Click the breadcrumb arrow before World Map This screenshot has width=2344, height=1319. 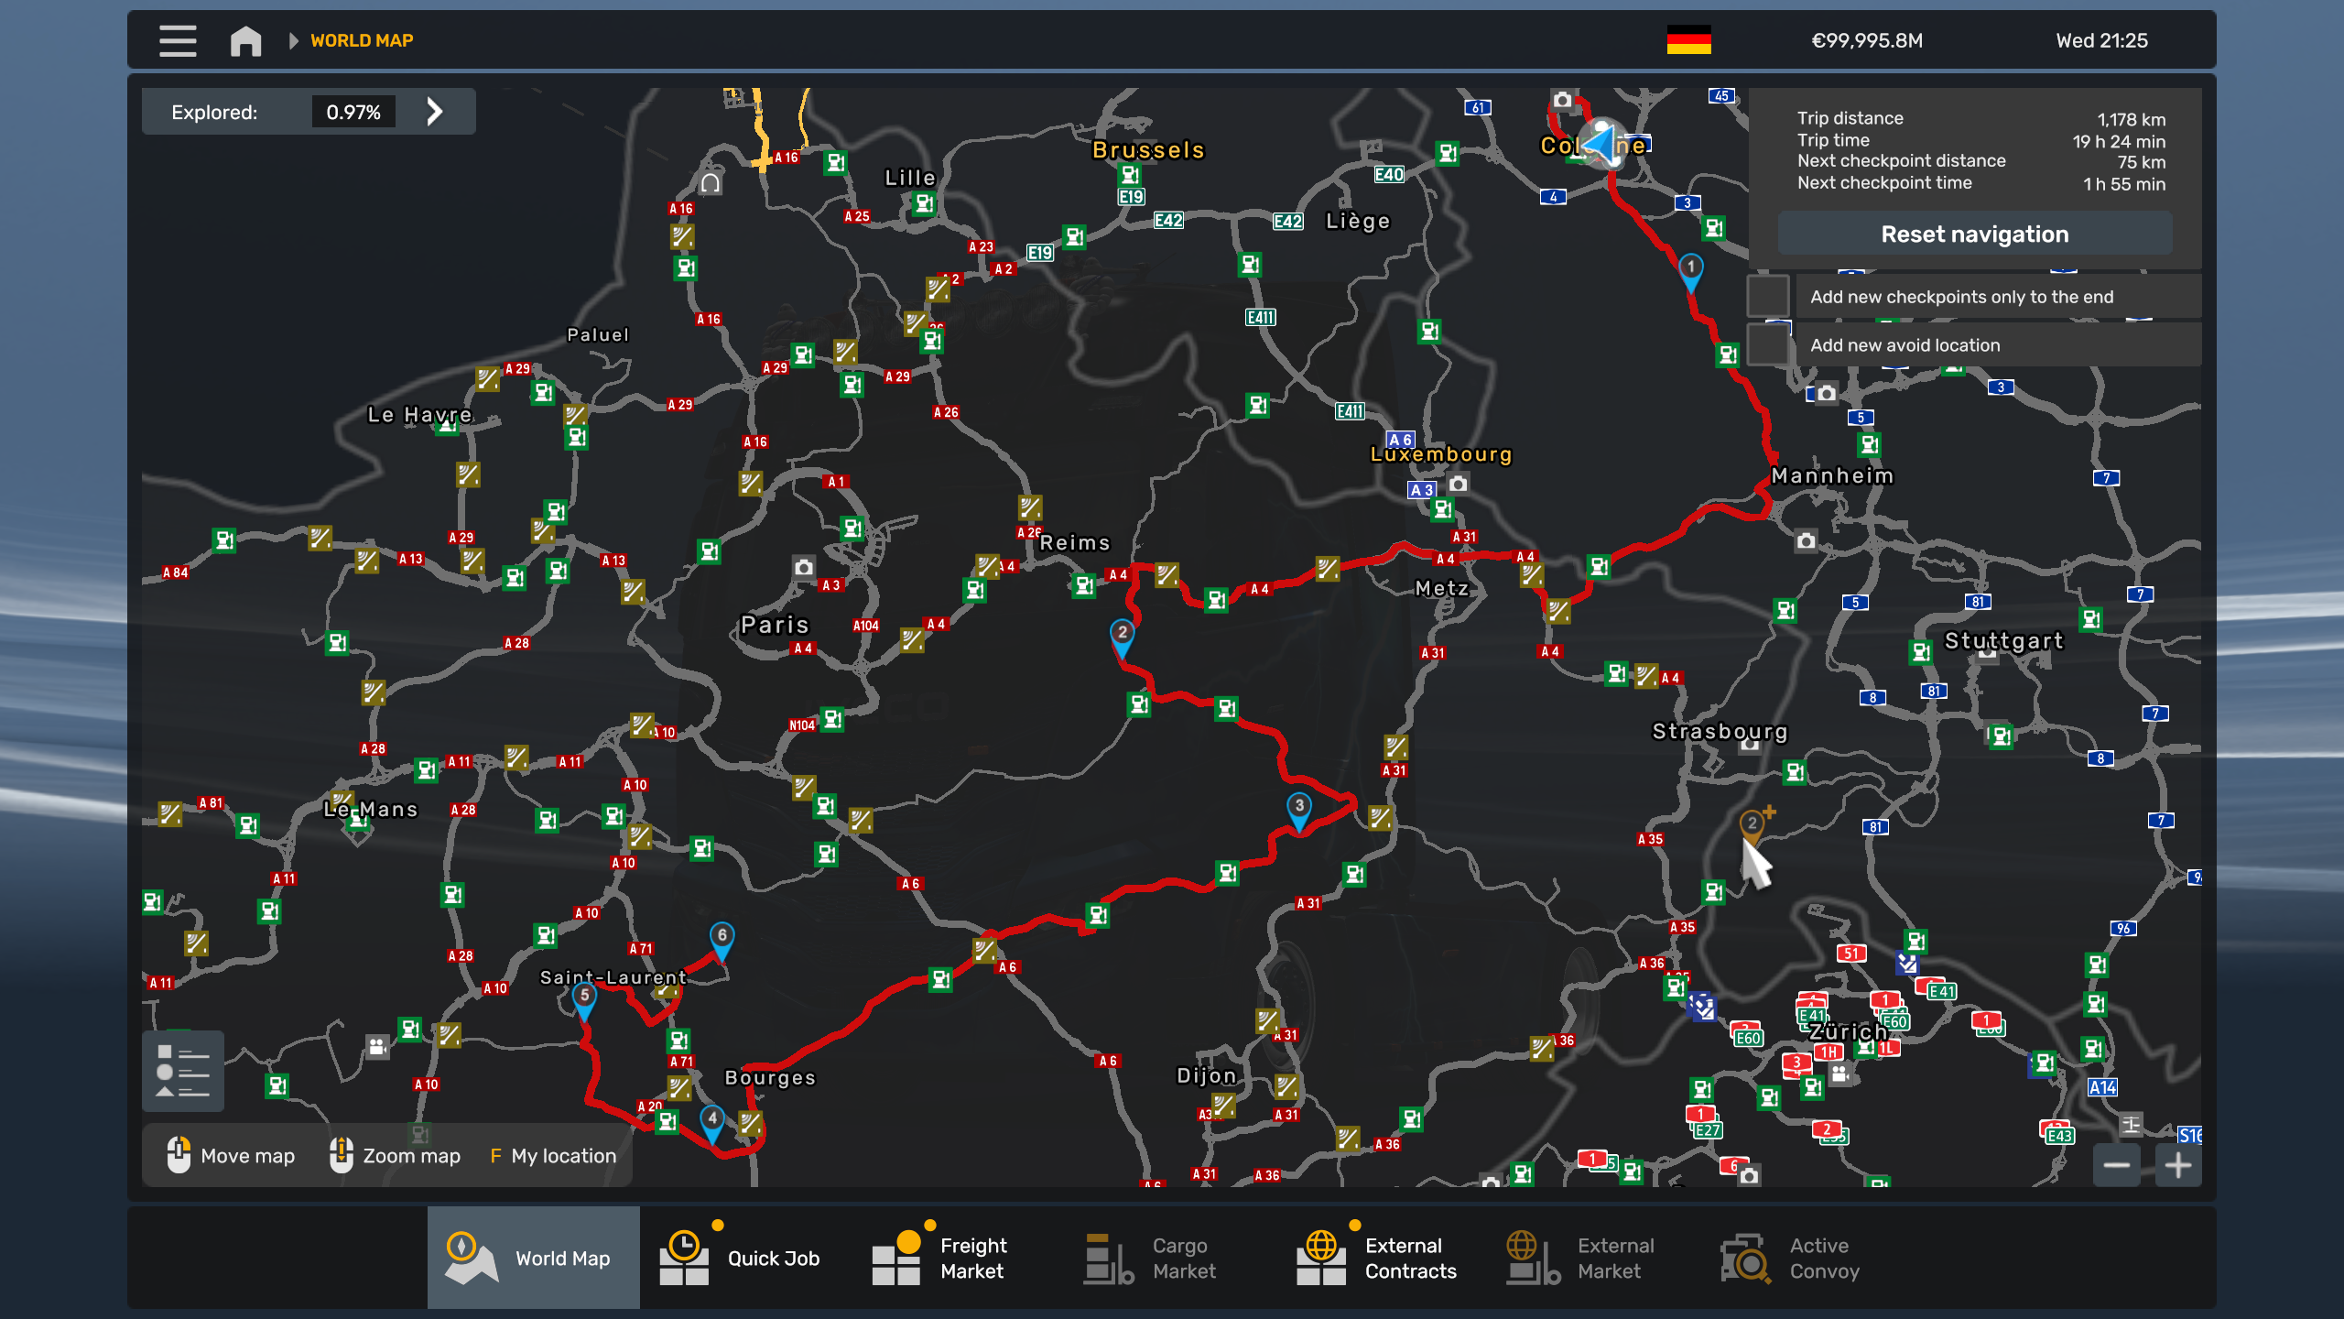pos(293,40)
